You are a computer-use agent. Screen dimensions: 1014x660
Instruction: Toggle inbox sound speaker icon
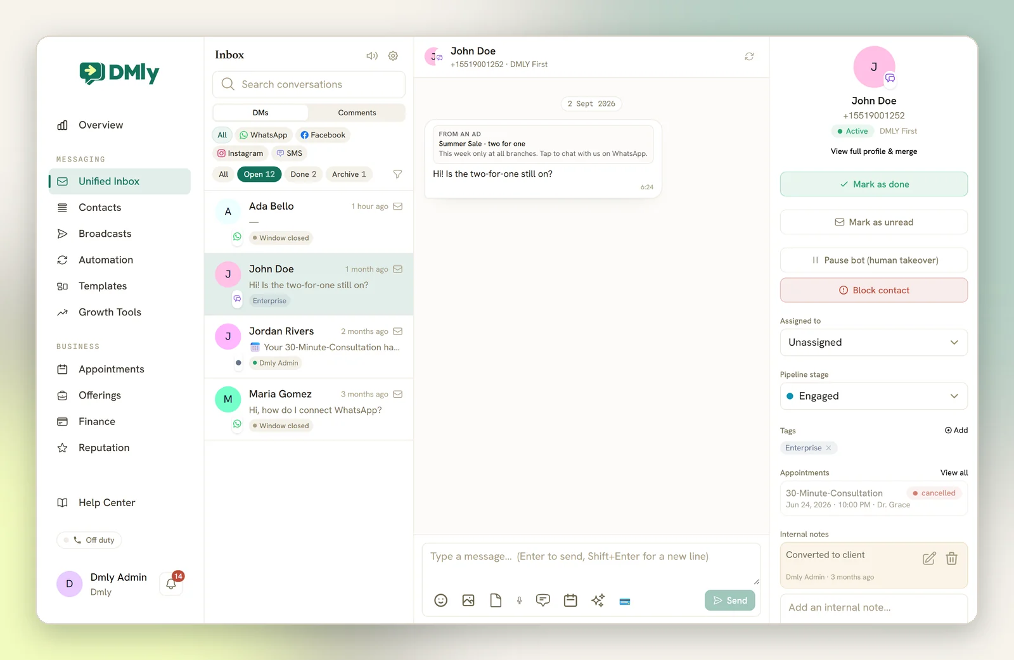372,56
